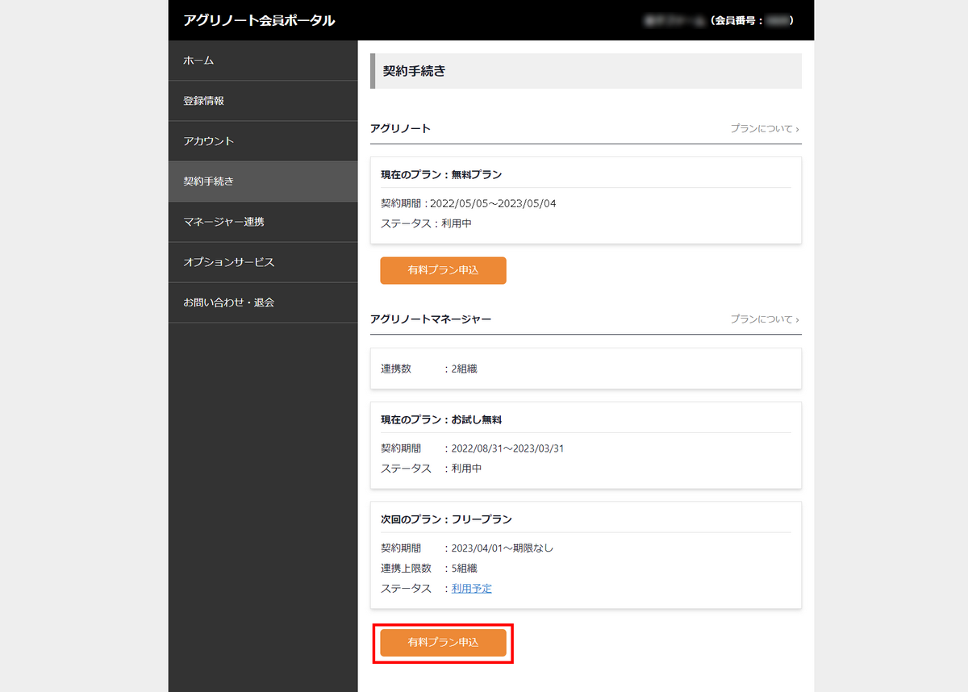
Task: Open the ホーム sidebar item
Action: point(263,60)
